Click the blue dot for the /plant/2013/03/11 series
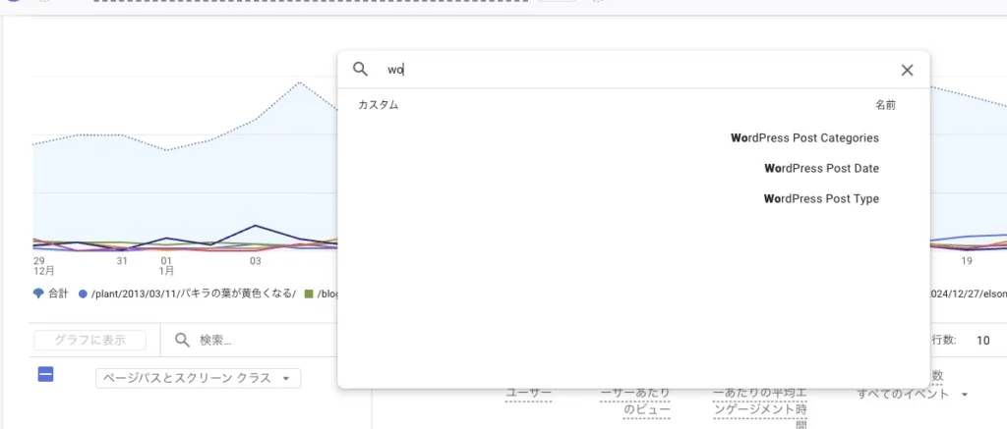The height and width of the screenshot is (429, 1007). click(x=84, y=294)
